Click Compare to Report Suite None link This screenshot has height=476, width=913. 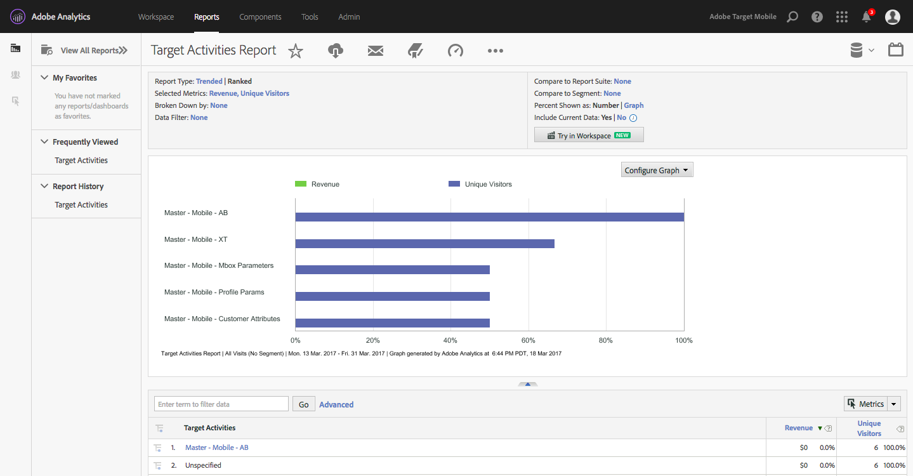click(x=622, y=81)
